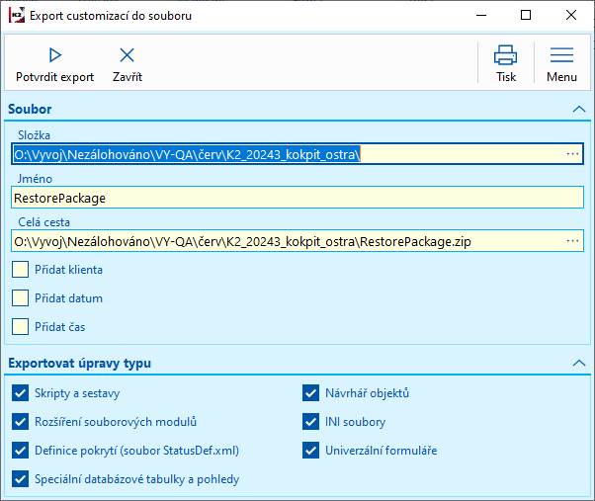The image size is (595, 501).
Task: Toggle Speciální databázové tabulky a pohledy
Action: click(x=21, y=479)
